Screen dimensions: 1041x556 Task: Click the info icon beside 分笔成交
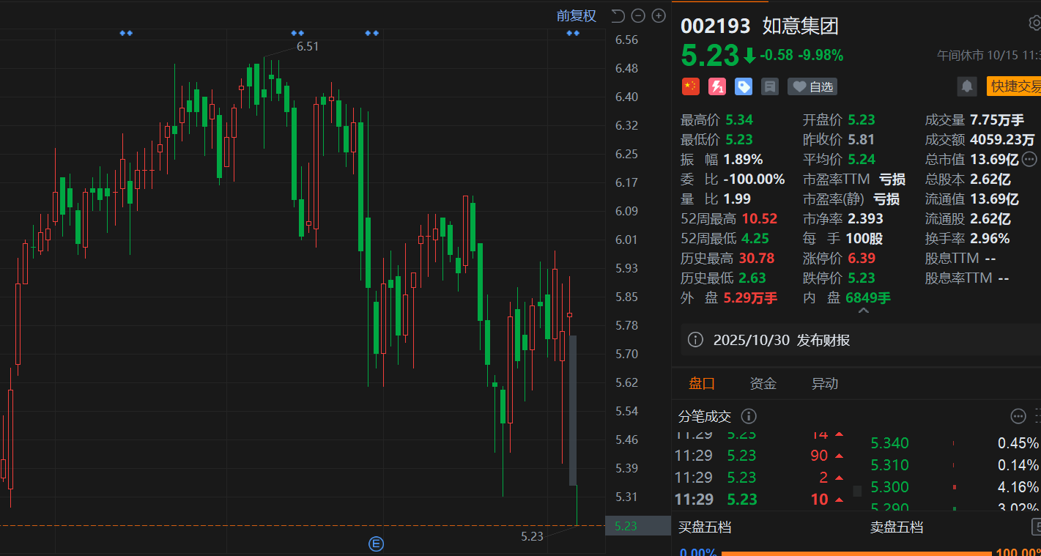pyautogui.click(x=749, y=416)
